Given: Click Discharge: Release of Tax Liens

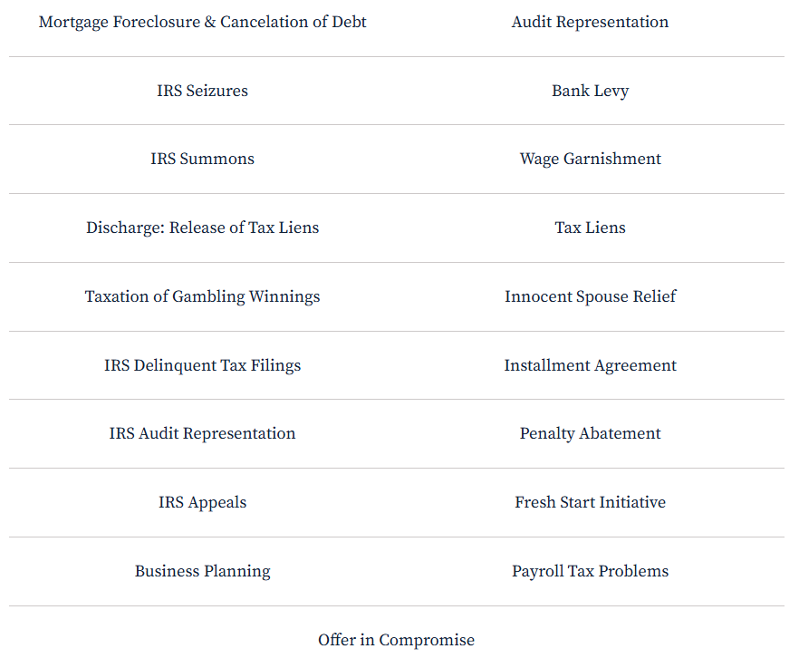Looking at the screenshot, I should (202, 228).
